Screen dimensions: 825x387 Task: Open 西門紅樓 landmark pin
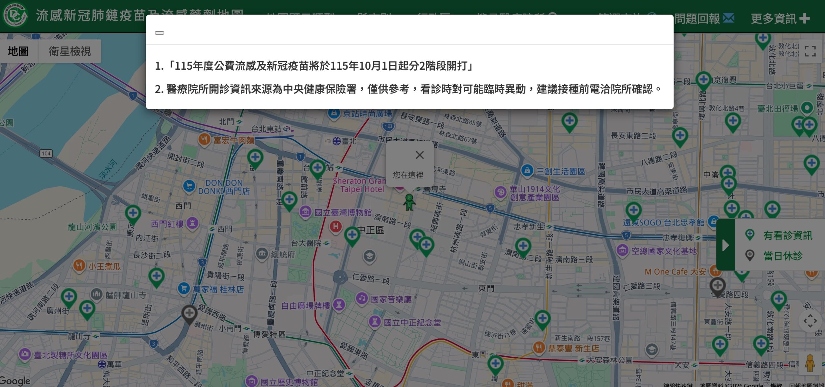[192, 223]
